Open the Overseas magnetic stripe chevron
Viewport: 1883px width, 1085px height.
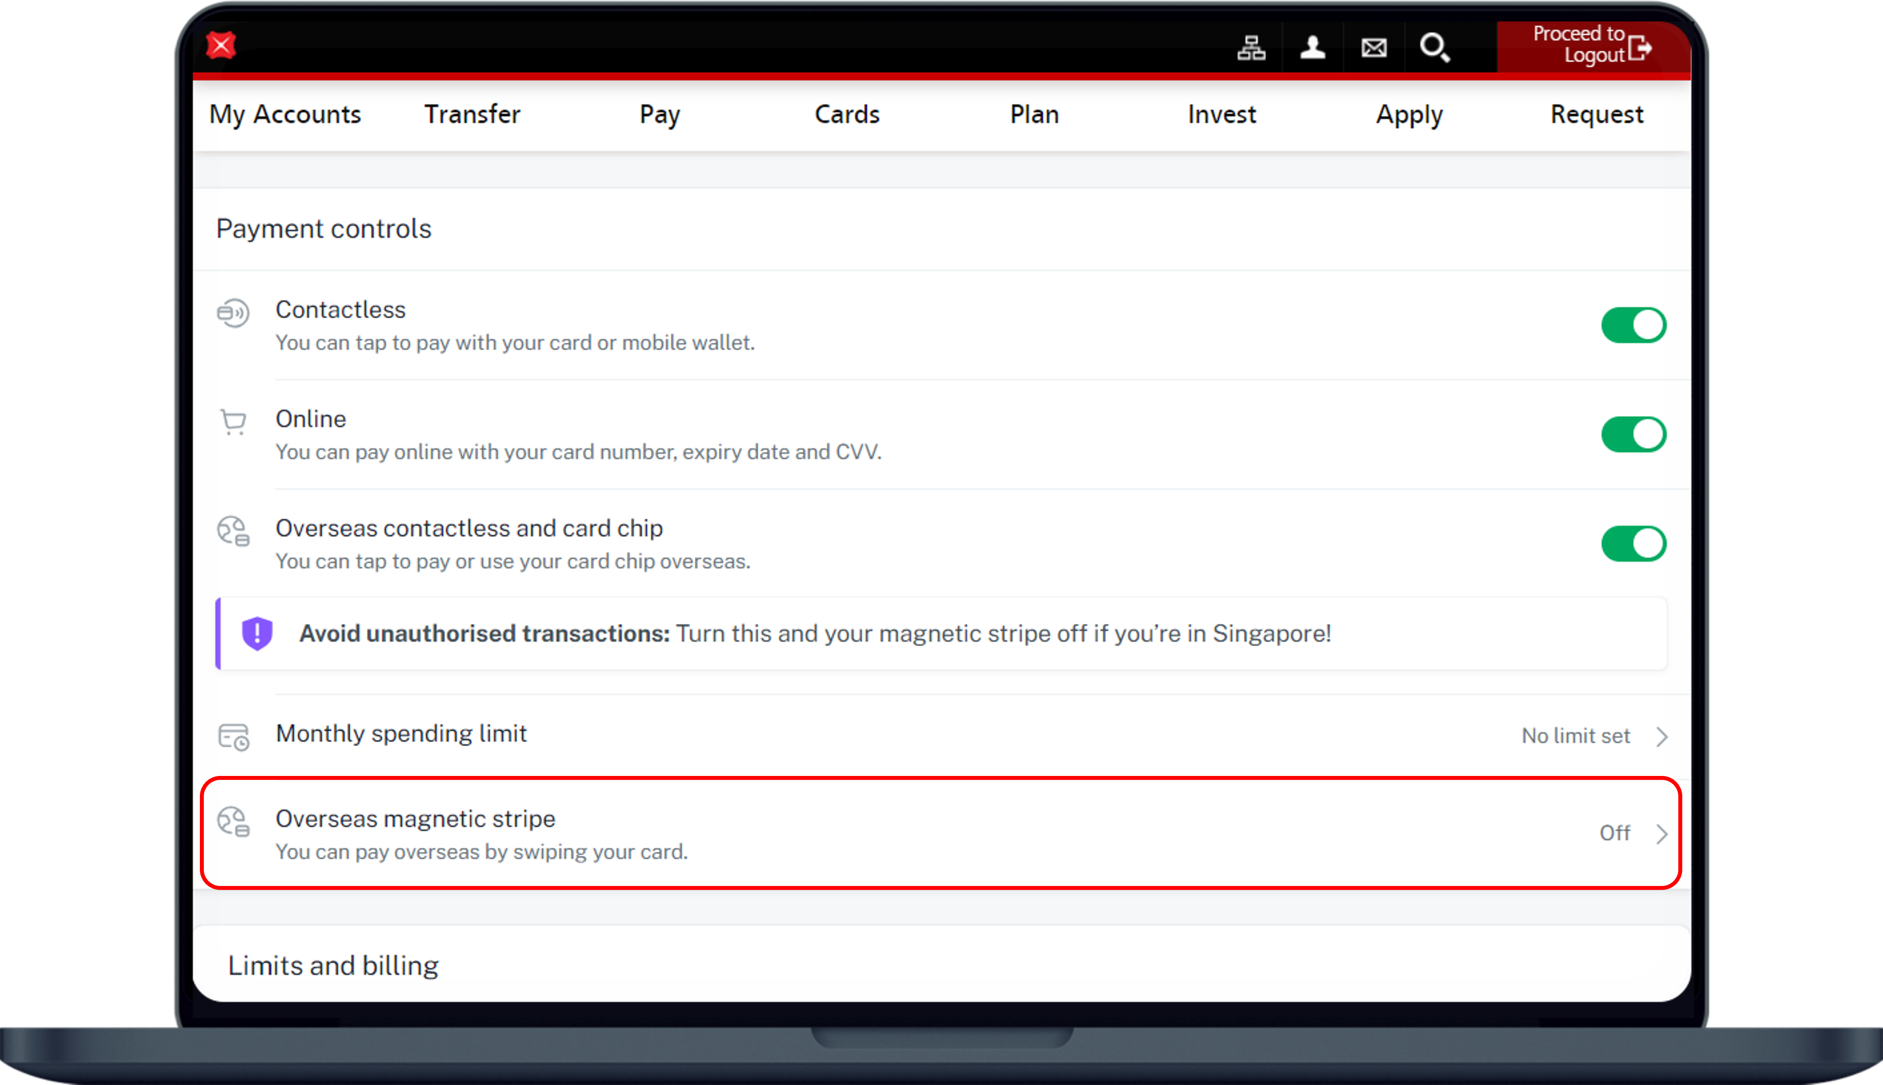point(1662,833)
